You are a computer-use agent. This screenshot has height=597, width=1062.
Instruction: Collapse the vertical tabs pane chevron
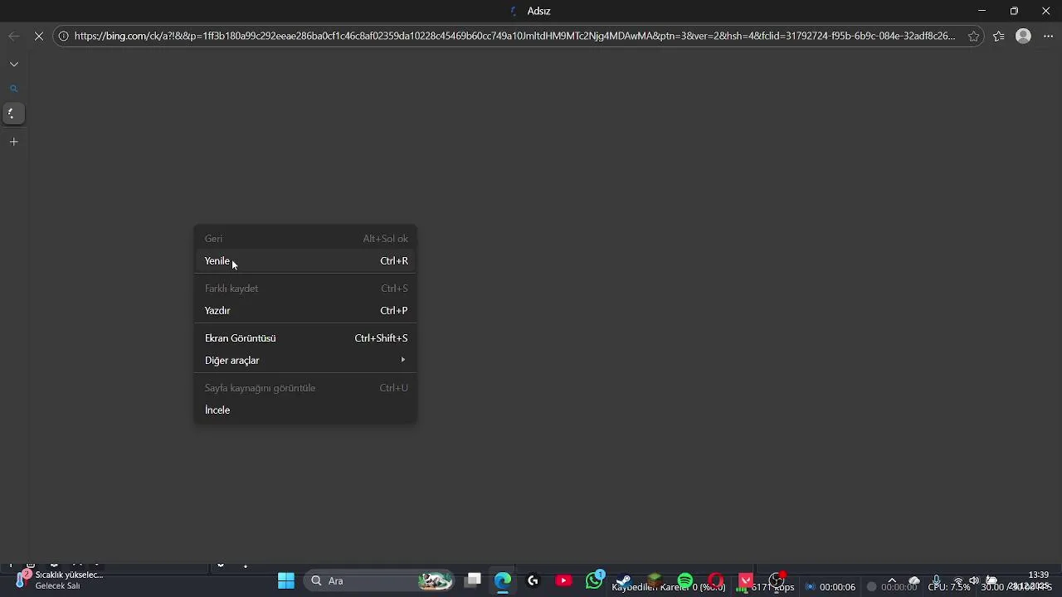[13, 64]
